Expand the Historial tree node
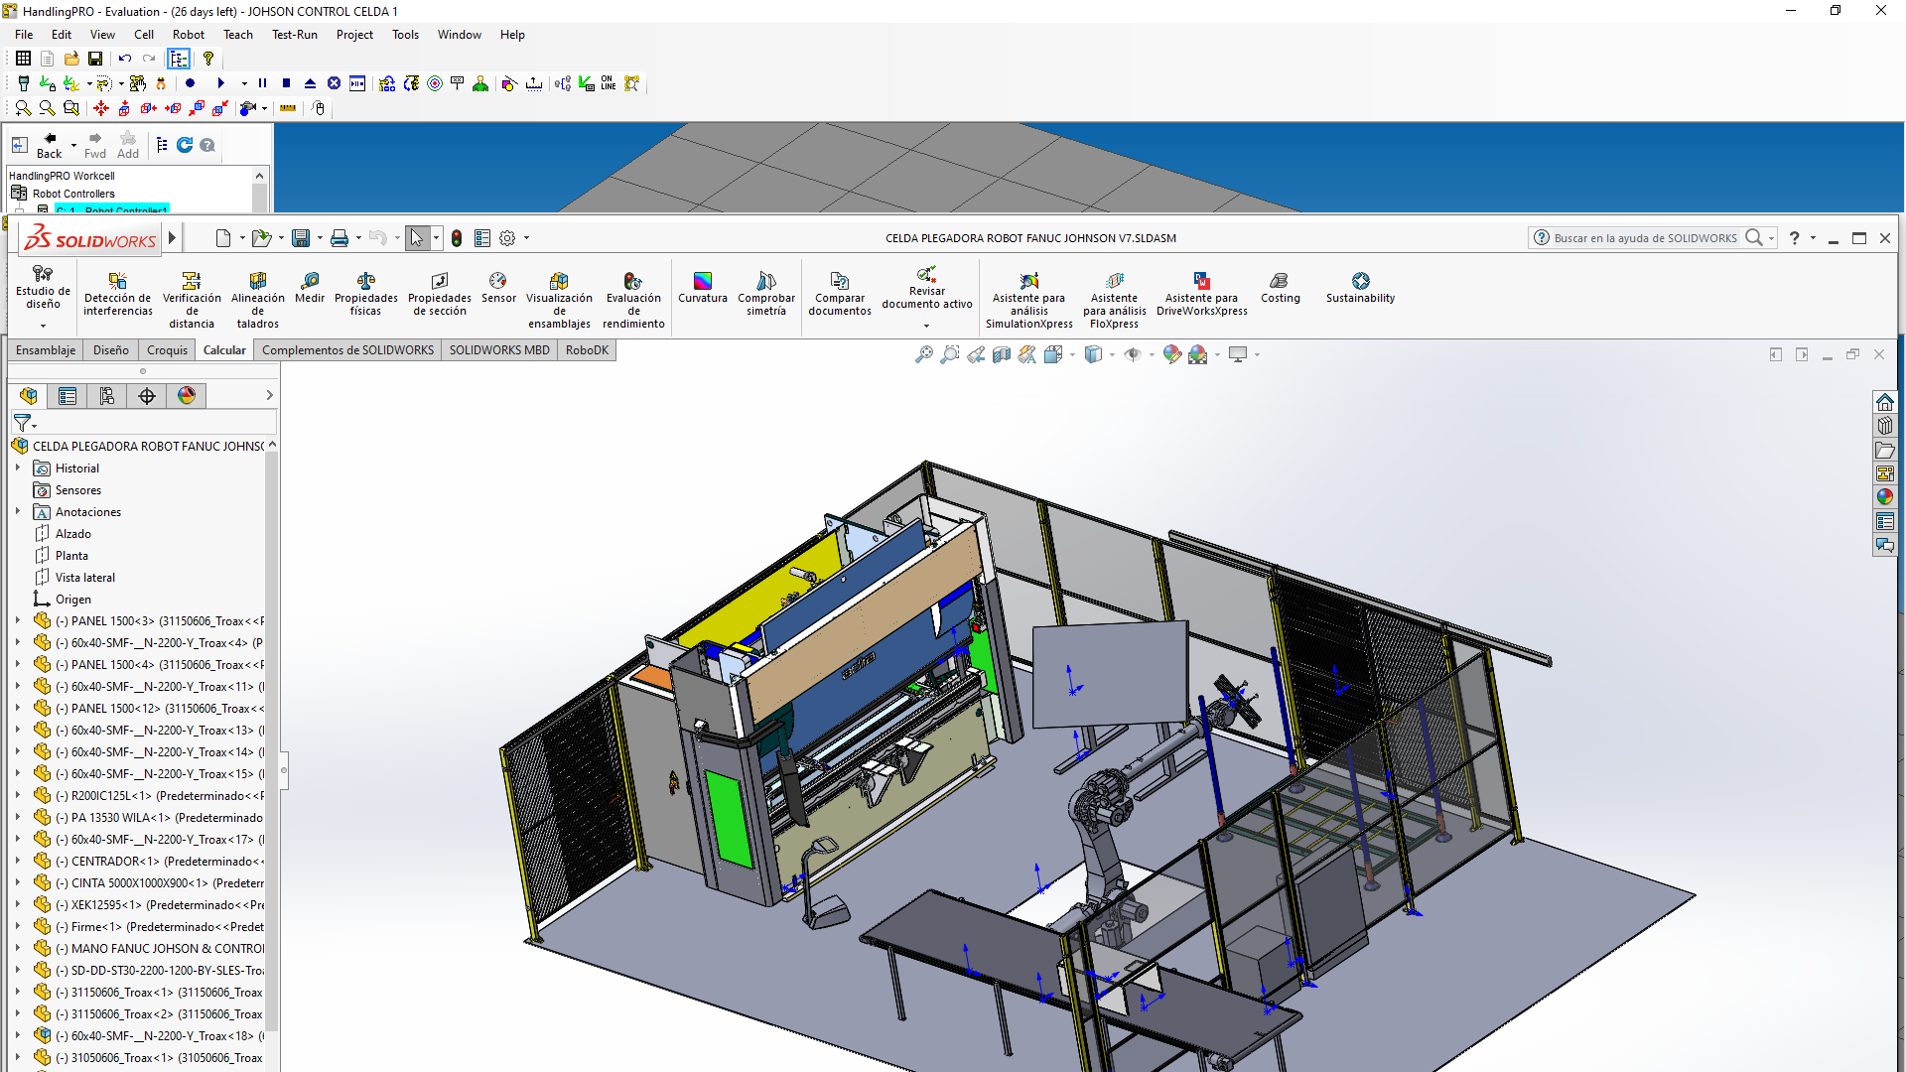This screenshot has width=1906, height=1072. [x=18, y=468]
